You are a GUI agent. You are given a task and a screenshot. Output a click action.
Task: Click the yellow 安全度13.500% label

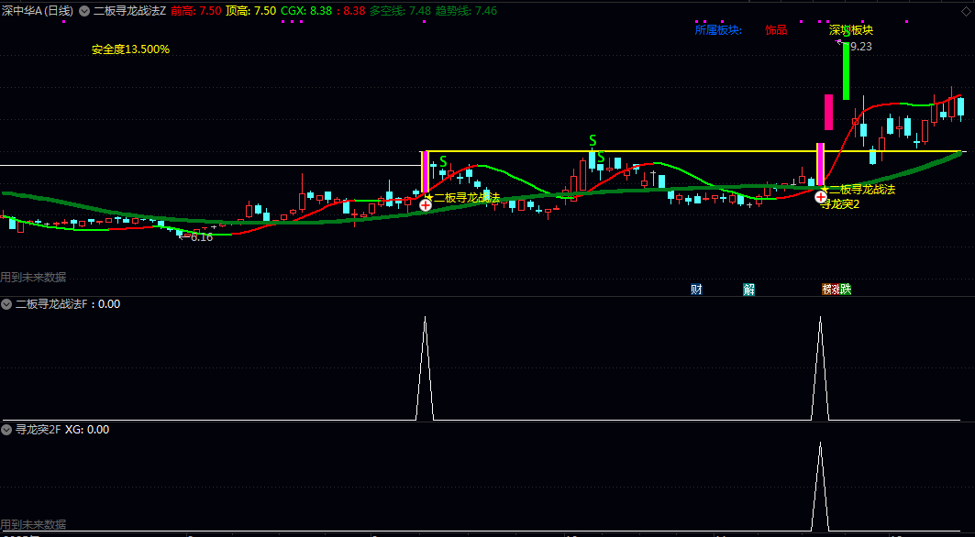(x=130, y=49)
